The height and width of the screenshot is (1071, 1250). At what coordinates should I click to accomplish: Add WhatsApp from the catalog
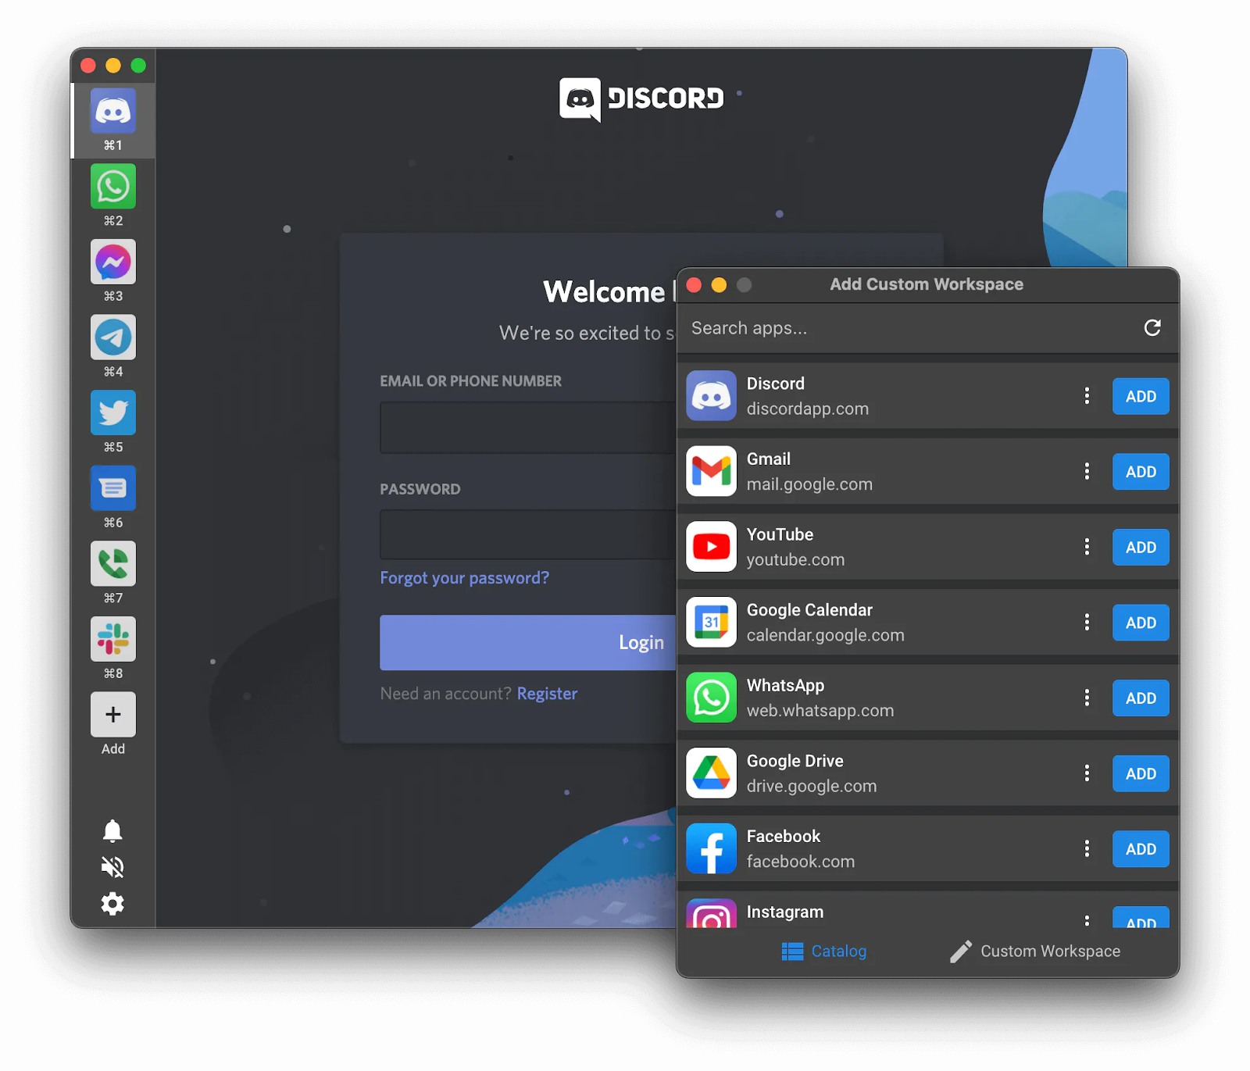1141,698
